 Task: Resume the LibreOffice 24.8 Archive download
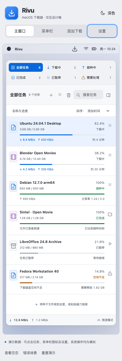(110, 244)
